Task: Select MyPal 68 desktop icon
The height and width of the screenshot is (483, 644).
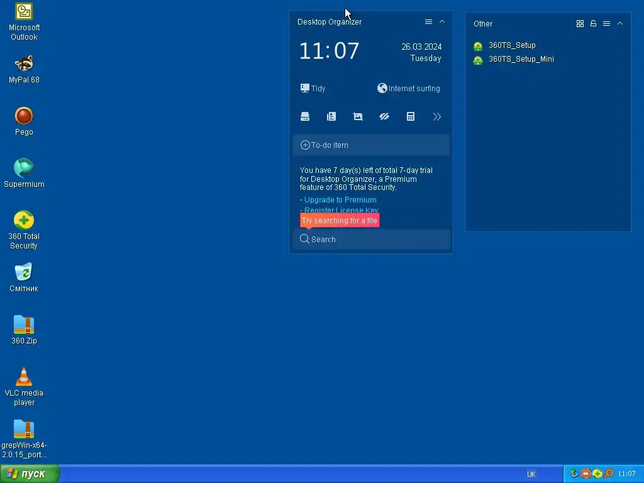Action: click(24, 69)
